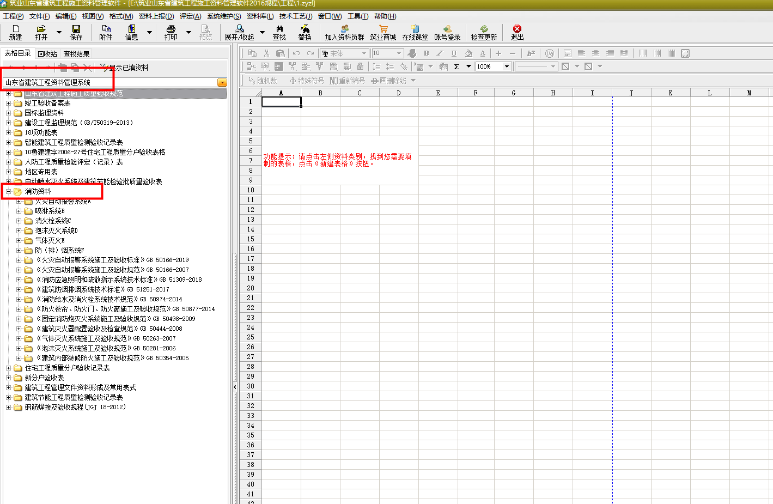Click the fullscreen icon at toolbar end
The image size is (773, 504).
point(685,53)
